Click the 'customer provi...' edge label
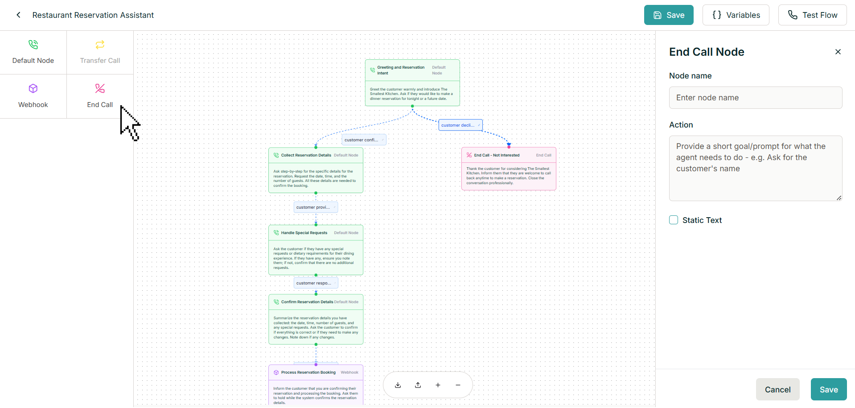The image size is (855, 408). tap(316, 207)
